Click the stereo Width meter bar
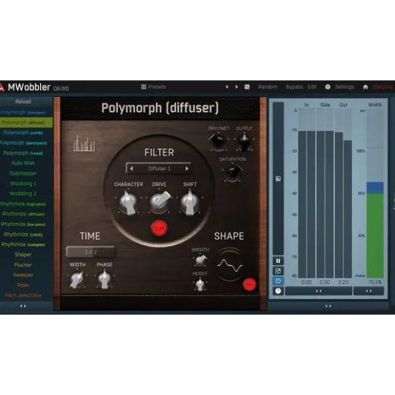This screenshot has height=395, width=395. click(x=375, y=193)
